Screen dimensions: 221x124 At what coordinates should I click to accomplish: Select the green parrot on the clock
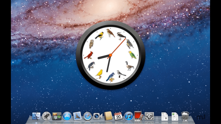click(x=132, y=55)
